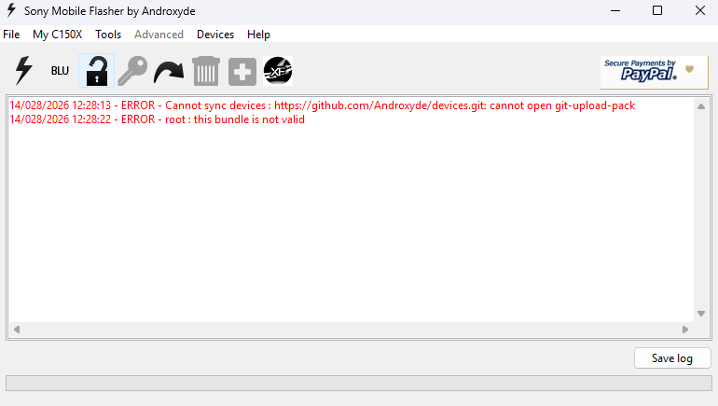Screen dimensions: 718x406
Task: Click the lightning bolt Flash device icon
Action: click(x=24, y=71)
